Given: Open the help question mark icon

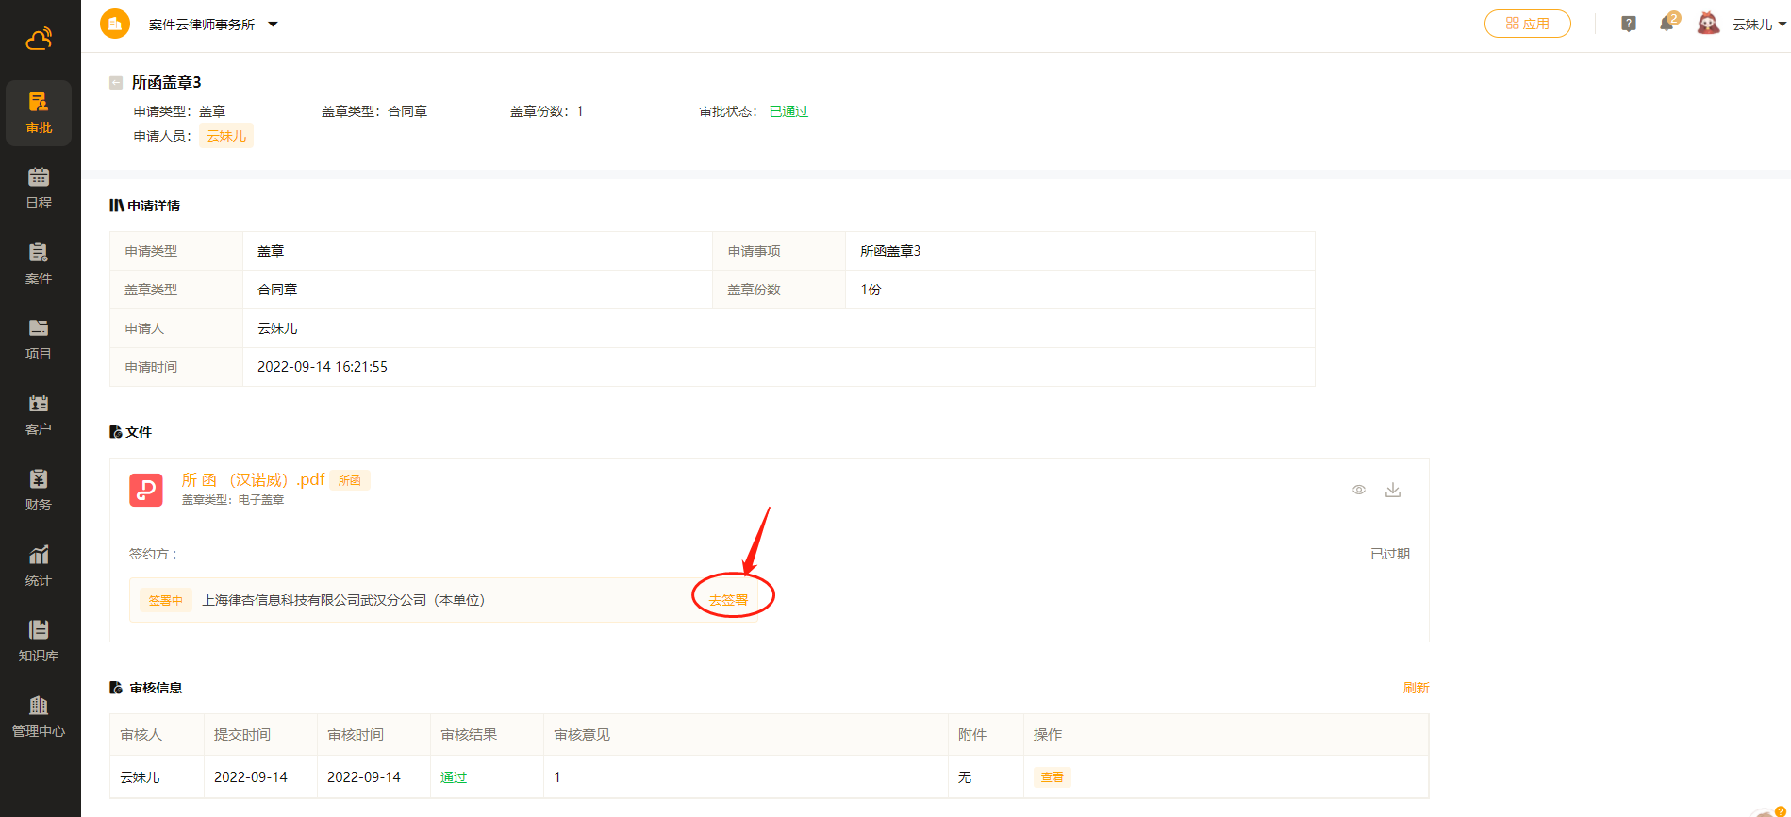Looking at the screenshot, I should (1629, 24).
